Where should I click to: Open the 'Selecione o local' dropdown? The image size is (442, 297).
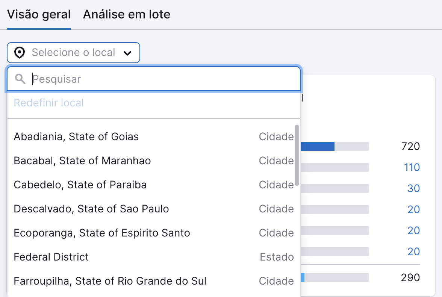73,53
